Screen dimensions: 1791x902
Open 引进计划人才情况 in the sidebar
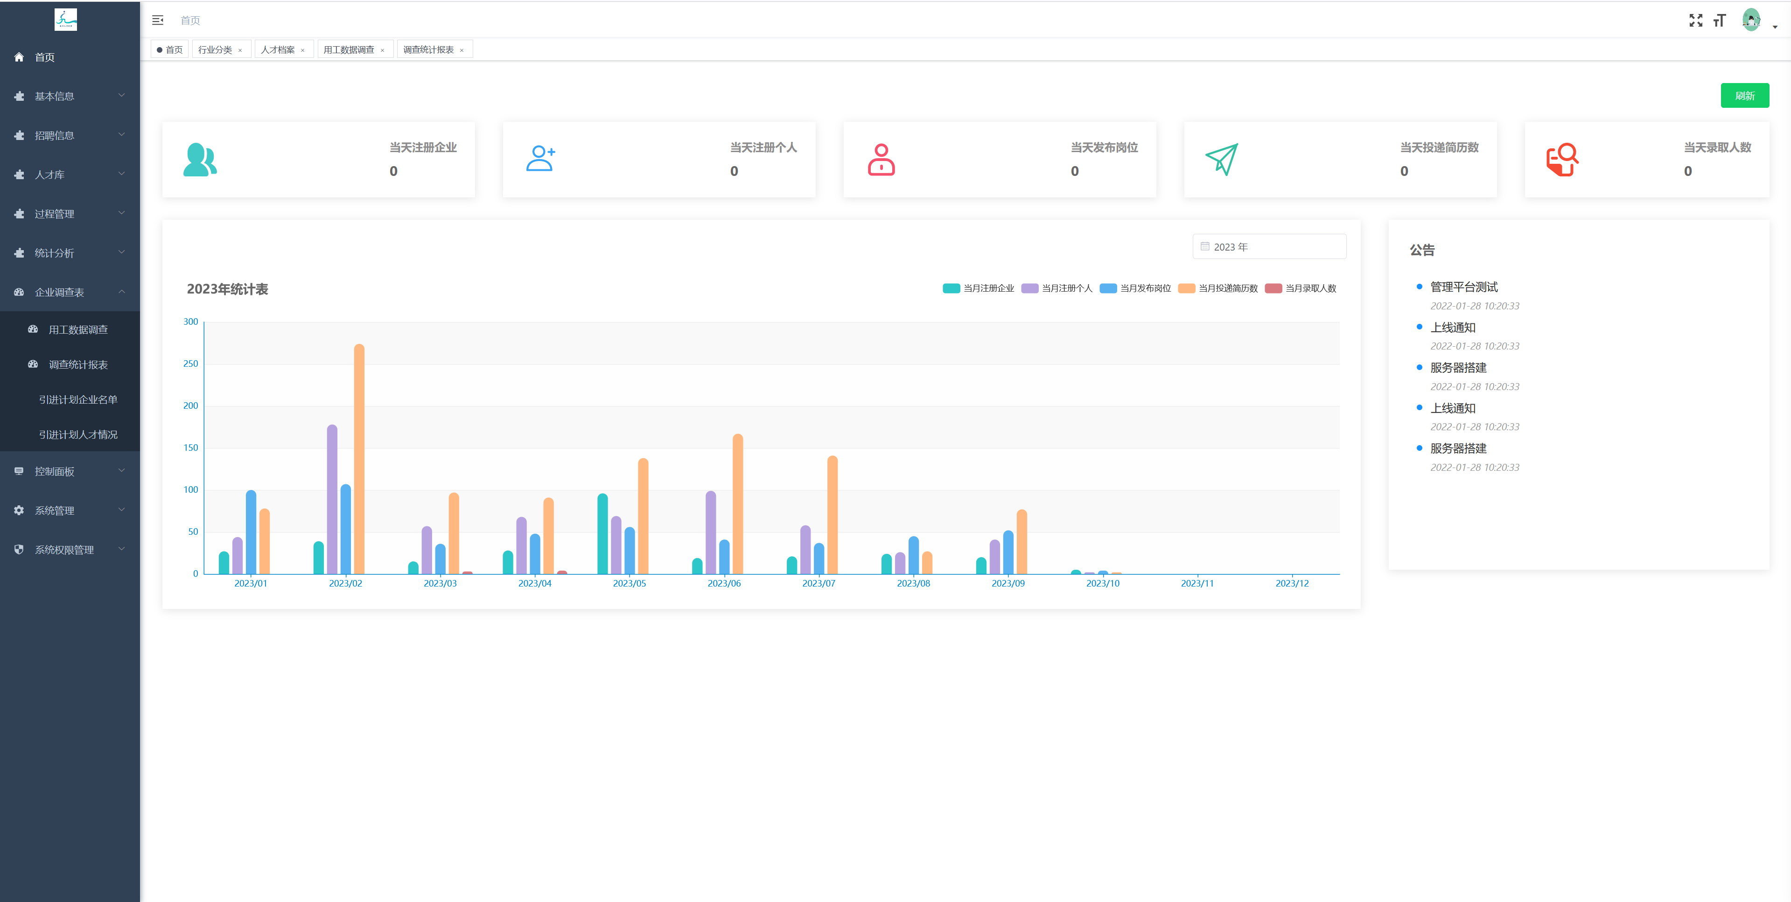(78, 434)
